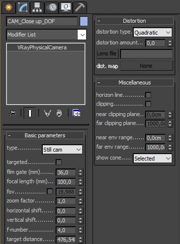Click the zoom factor value field

coord(66,201)
